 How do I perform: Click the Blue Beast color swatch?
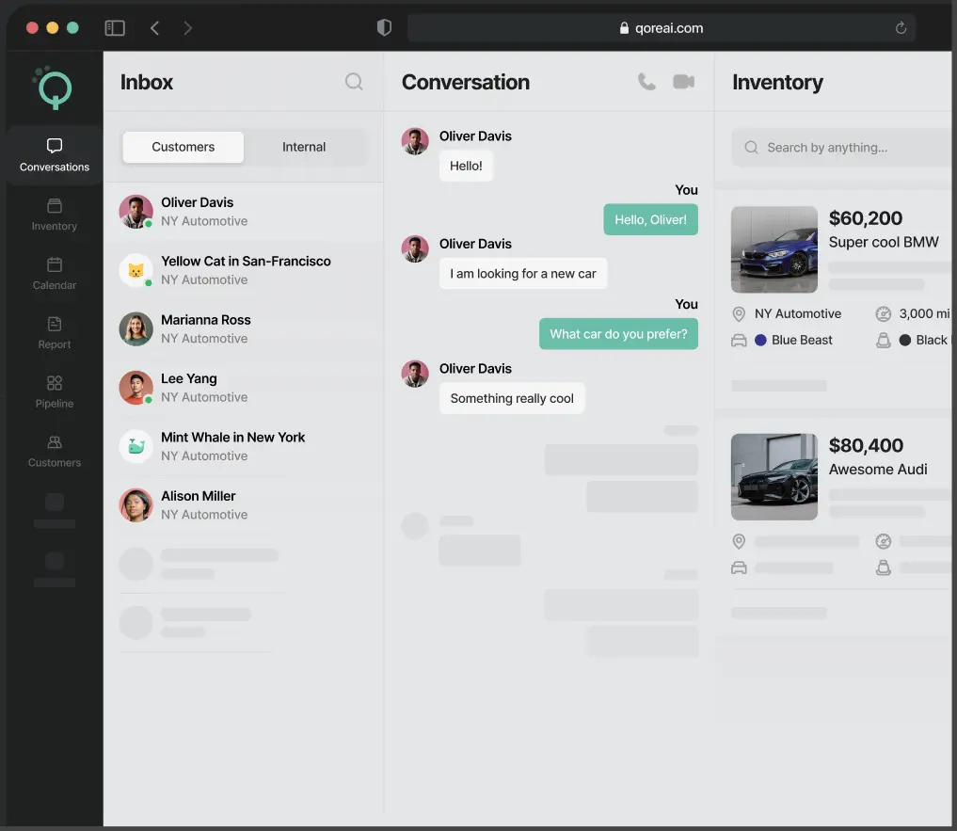click(761, 340)
